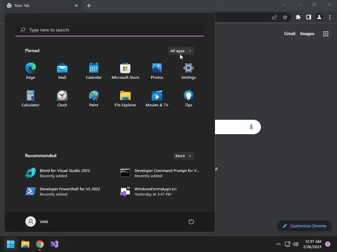Bookmark this tab with the star
Screen dimensions: 337x252
point(285,17)
